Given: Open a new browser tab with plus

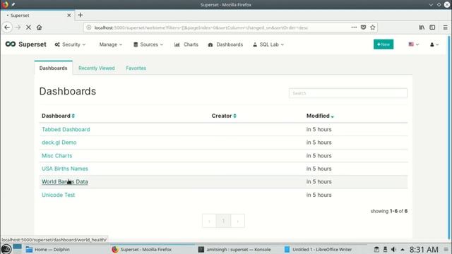Looking at the screenshot, I should click(80, 15).
